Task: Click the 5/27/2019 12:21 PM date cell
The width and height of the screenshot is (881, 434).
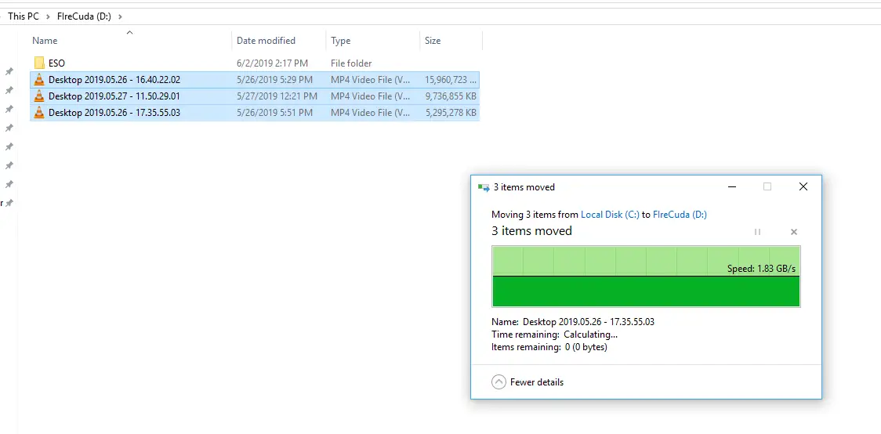Action: pos(277,96)
